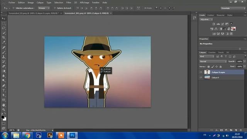Add a Levels adjustment
This screenshot has width=247, height=139.
coord(218,24)
